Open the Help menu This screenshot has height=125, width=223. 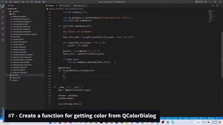click(x=44, y=2)
